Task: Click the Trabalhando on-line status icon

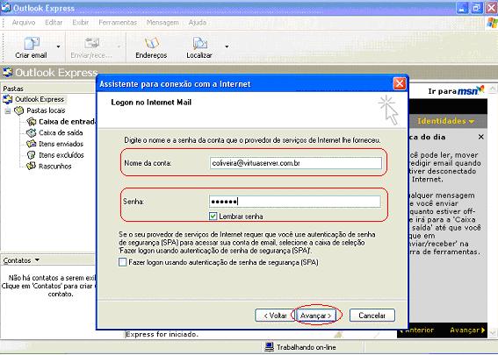Action: click(270, 347)
